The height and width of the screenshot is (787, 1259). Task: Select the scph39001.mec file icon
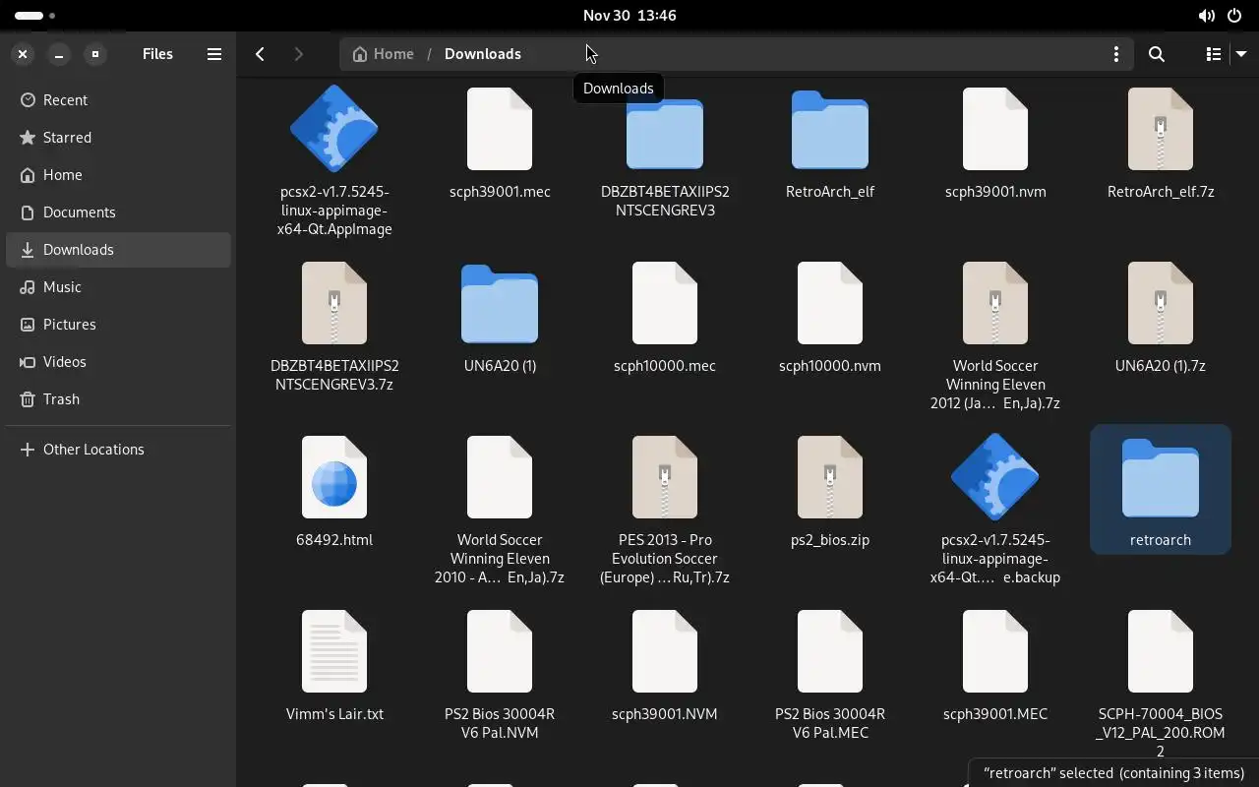click(x=500, y=129)
